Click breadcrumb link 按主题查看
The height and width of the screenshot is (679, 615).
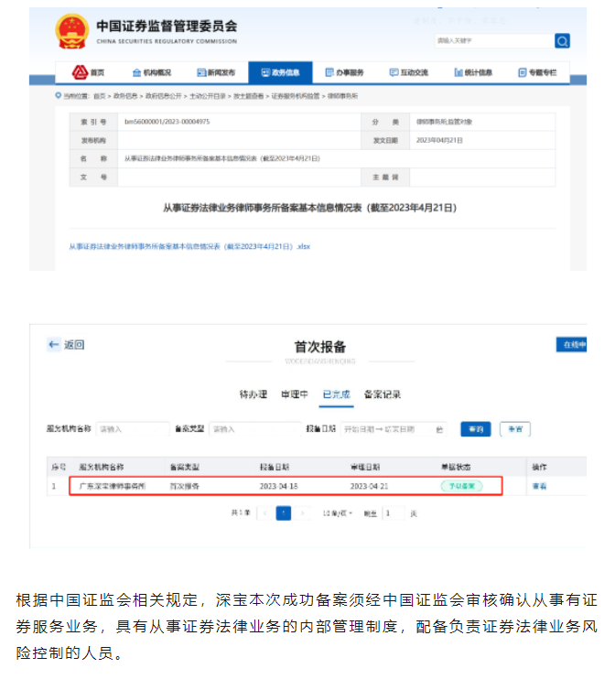point(249,96)
